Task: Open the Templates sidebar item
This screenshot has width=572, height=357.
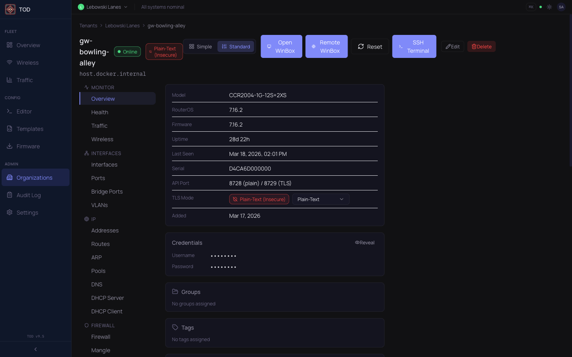Action: pyautogui.click(x=30, y=129)
